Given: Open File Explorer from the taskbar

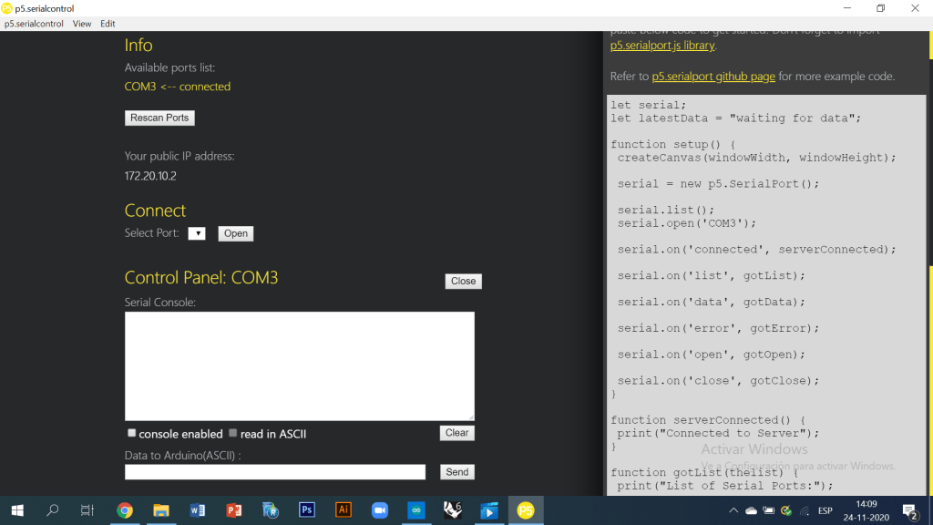Looking at the screenshot, I should 161,510.
